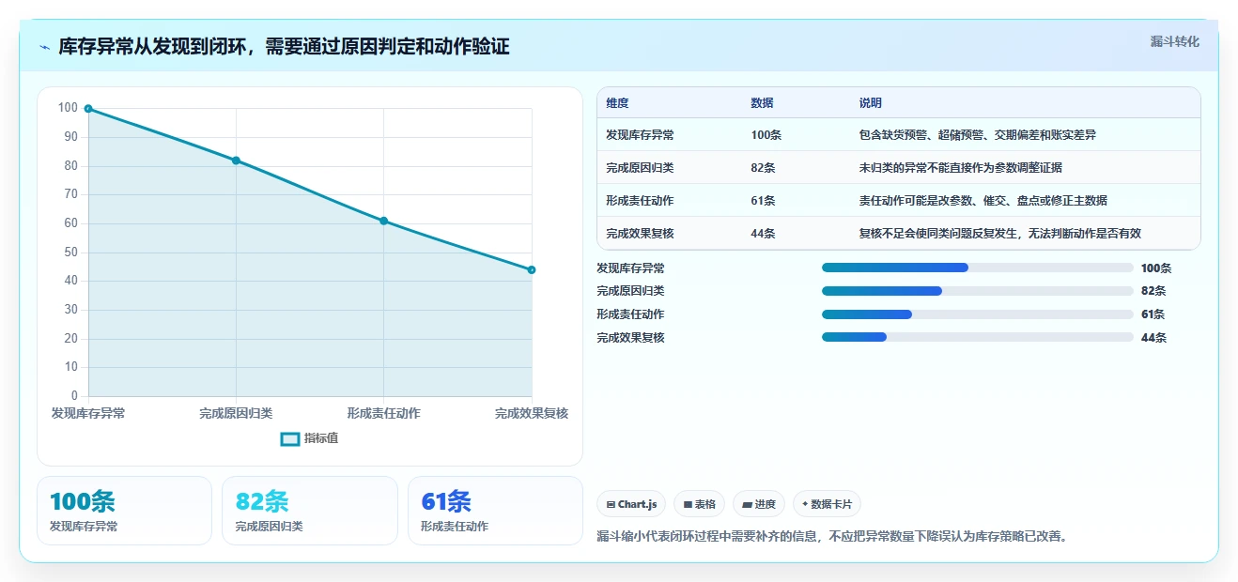Open the 100条 发现库存异常 data card

[x=124, y=511]
